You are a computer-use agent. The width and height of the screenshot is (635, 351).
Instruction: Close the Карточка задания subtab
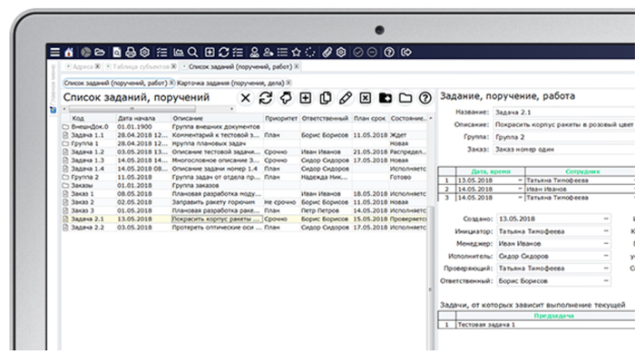click(x=288, y=83)
